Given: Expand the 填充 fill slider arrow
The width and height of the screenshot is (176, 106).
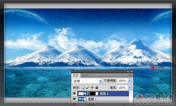Looking at the screenshot, I should [x=130, y=88].
